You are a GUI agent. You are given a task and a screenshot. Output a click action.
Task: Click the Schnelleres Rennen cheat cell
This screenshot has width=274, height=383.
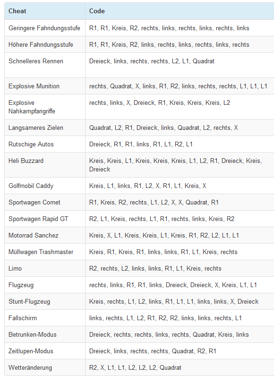coord(45,66)
